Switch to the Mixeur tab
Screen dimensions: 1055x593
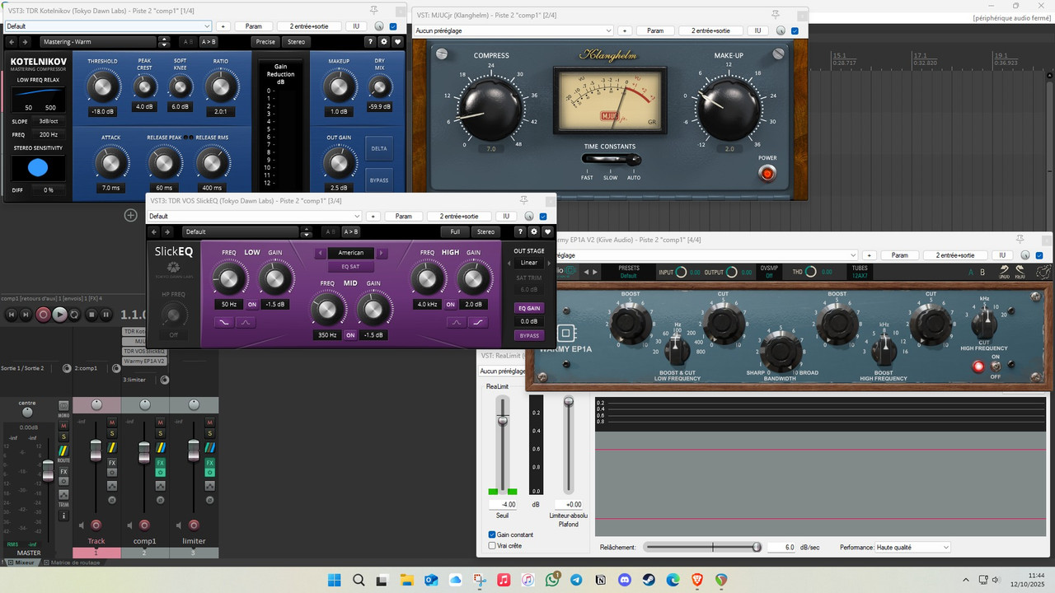coord(20,563)
